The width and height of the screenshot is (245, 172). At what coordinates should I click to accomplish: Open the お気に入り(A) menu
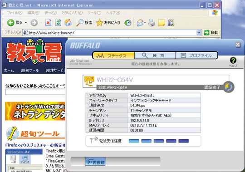tap(72, 13)
